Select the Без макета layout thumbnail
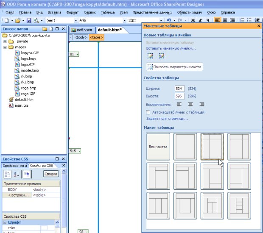This screenshot has width=263, height=233. coord(158,147)
